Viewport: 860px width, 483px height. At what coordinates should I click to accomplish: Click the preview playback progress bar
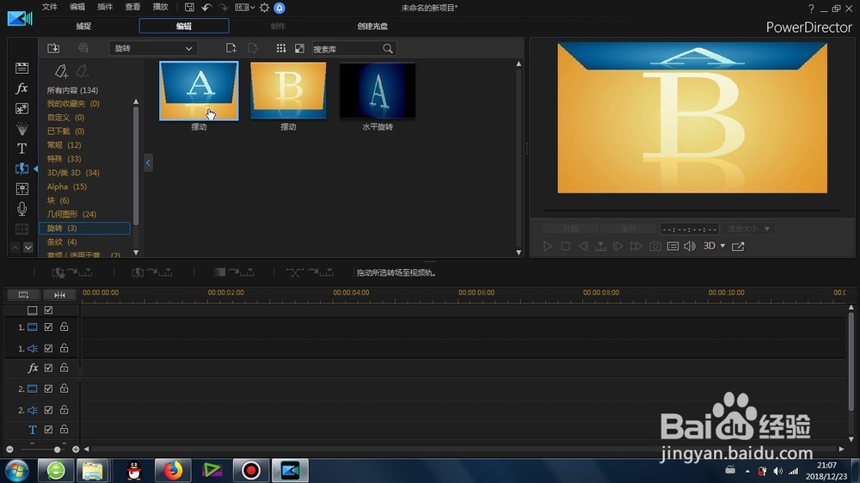coord(692,210)
